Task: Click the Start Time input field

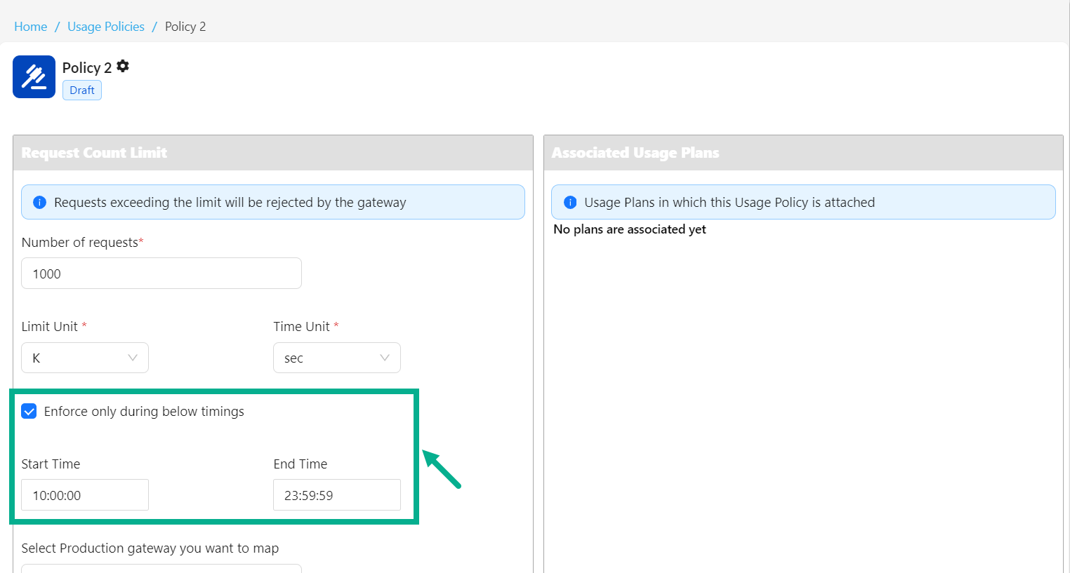Action: pyautogui.click(x=85, y=495)
